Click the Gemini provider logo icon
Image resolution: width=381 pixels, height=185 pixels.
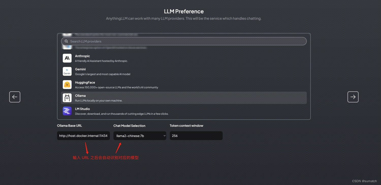[x=67, y=71]
